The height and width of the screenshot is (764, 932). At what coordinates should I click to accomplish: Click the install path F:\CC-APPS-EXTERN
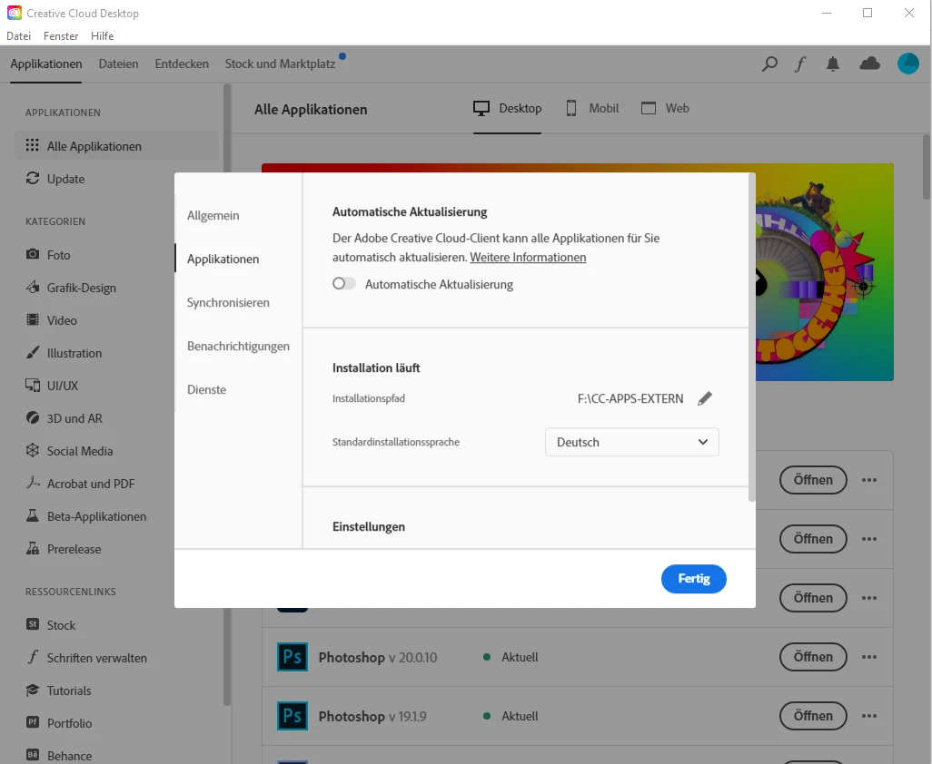click(630, 398)
